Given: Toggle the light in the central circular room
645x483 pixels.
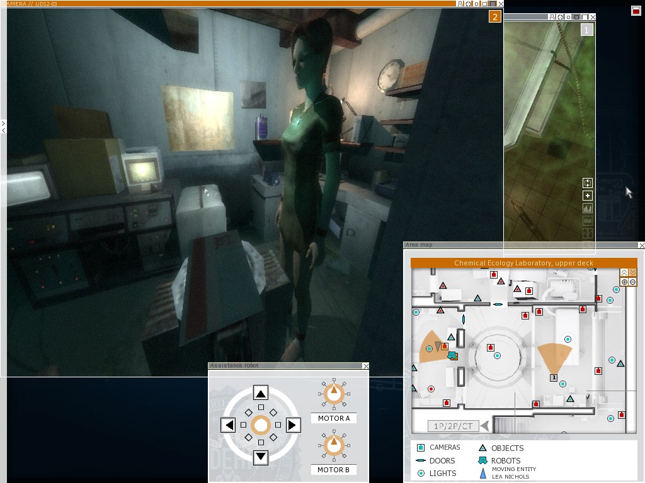Looking at the screenshot, I should click(x=498, y=356).
